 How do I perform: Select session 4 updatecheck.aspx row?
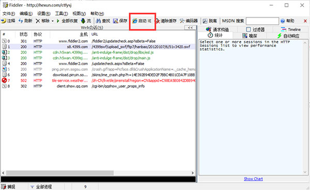[x=98, y=64]
